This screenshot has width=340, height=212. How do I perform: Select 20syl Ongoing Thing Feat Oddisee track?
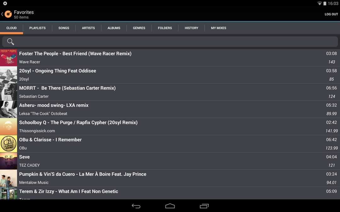(x=170, y=75)
